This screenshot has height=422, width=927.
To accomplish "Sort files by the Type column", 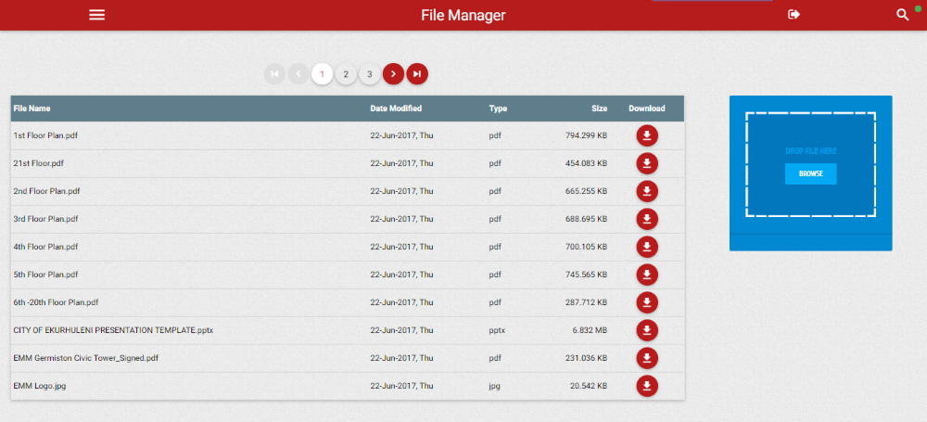I will pos(498,109).
